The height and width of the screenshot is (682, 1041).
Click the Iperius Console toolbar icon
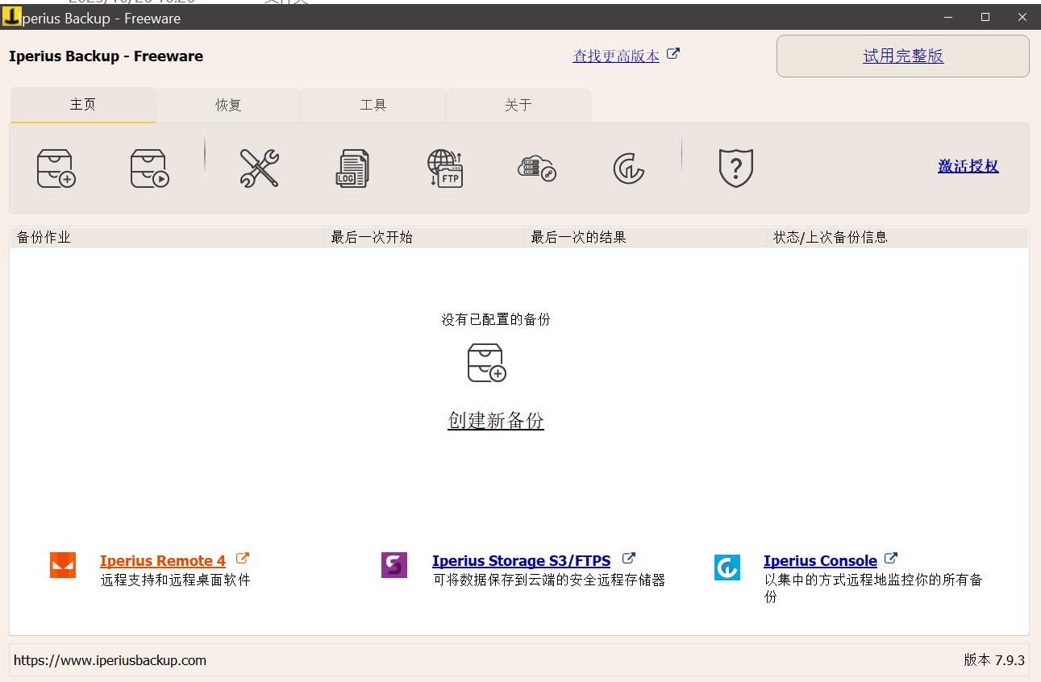coord(629,168)
